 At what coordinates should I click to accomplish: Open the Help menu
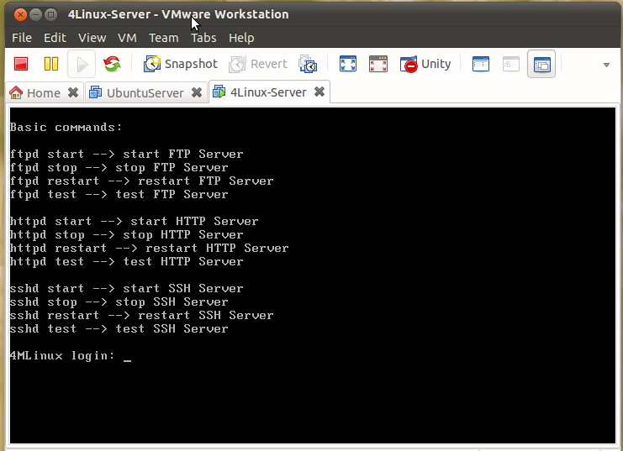(x=241, y=38)
